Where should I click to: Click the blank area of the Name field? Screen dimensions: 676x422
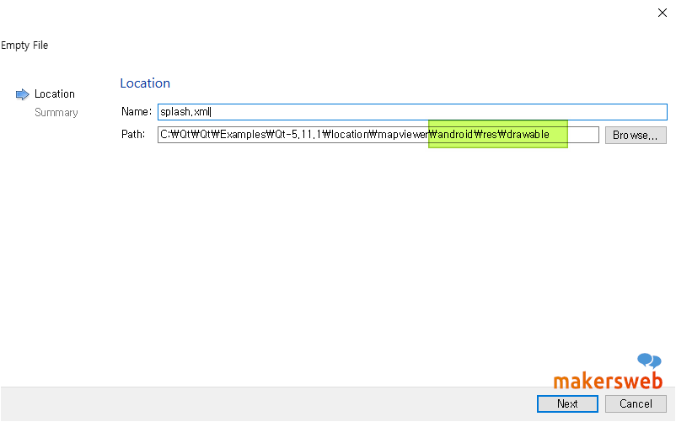pyautogui.click(x=438, y=112)
